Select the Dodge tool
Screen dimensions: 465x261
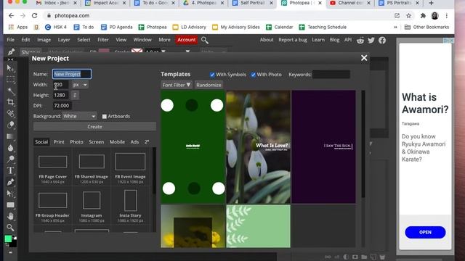[x=10, y=159]
